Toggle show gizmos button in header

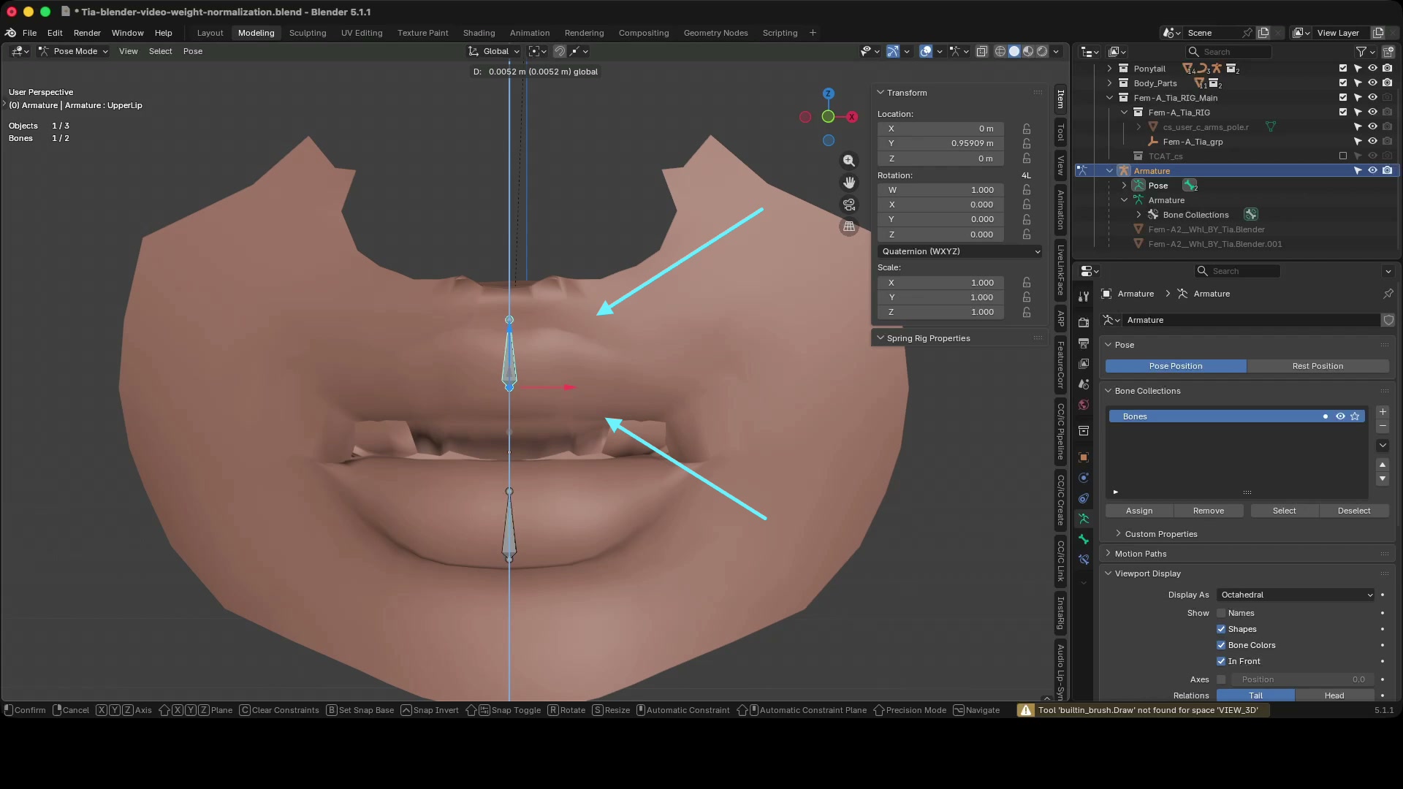coord(893,51)
